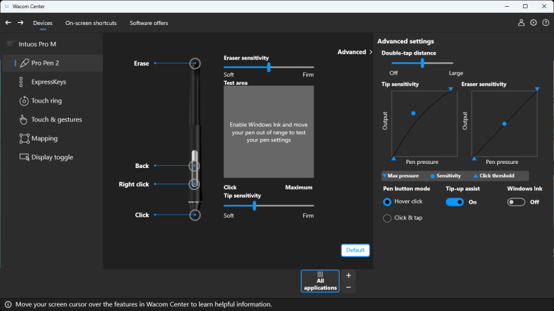Image resolution: width=554 pixels, height=311 pixels.
Task: Select the Mapping sidebar item
Action: coord(45,138)
